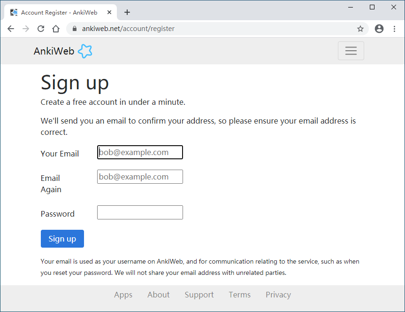This screenshot has width=405, height=312.
Task: Open Chrome three-dot menu
Action: 394,29
